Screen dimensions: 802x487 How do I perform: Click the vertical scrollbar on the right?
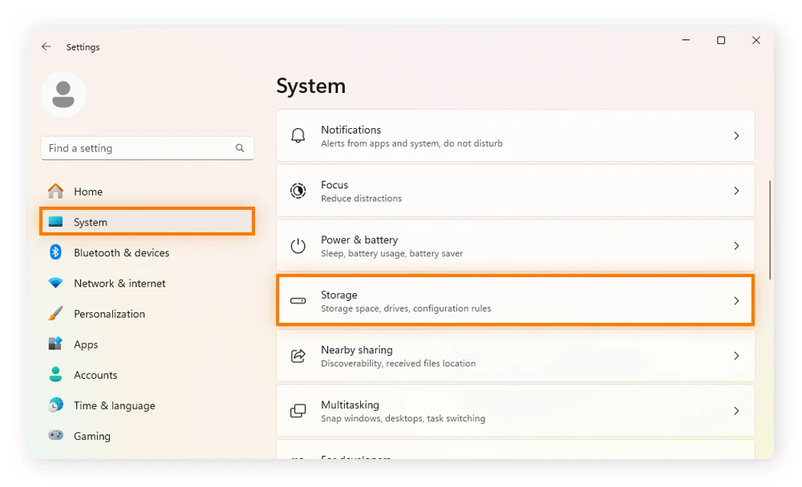(x=770, y=230)
